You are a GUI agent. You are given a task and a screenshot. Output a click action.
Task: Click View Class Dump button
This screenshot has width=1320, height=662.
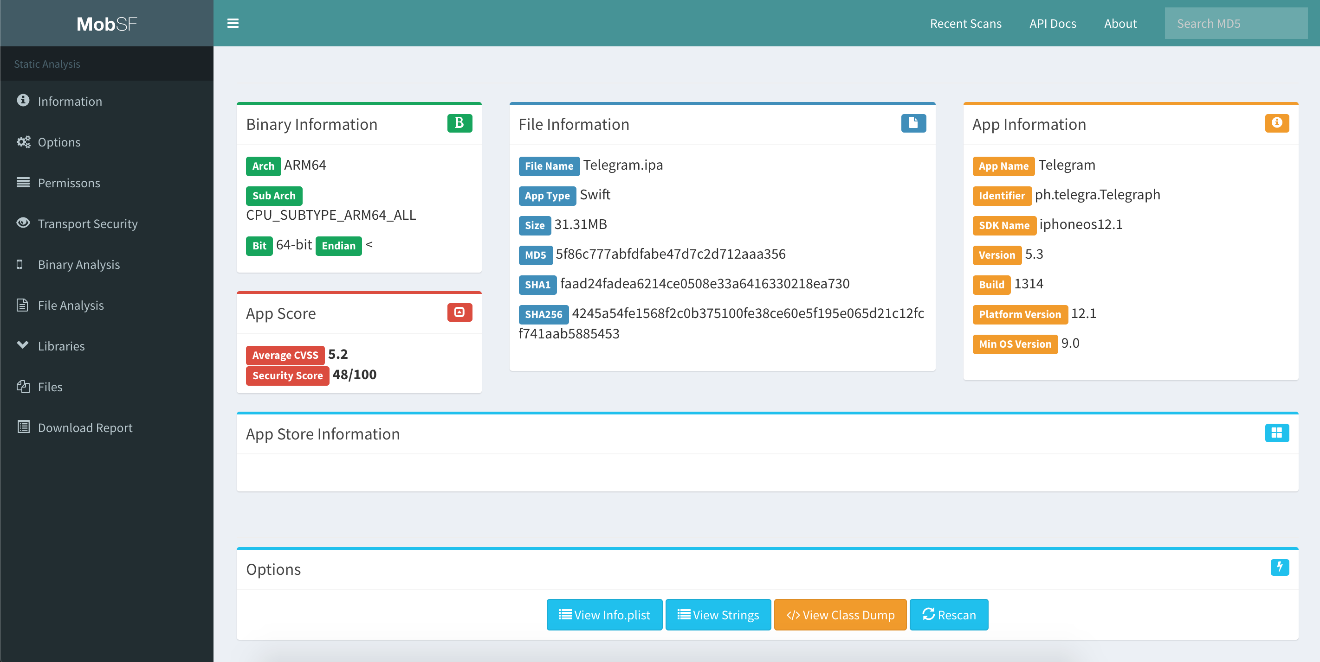pyautogui.click(x=841, y=614)
